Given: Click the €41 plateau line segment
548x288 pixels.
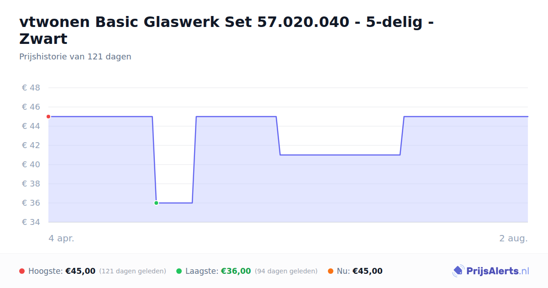Looking at the screenshot, I should (340, 155).
